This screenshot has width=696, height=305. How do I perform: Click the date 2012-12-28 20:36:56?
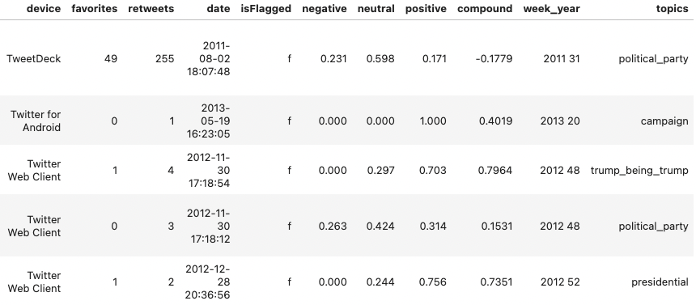[208, 282]
